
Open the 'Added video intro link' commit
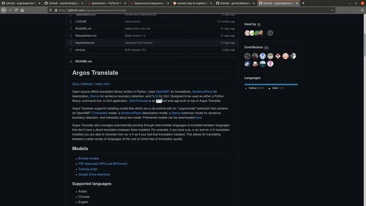coord(137,29)
